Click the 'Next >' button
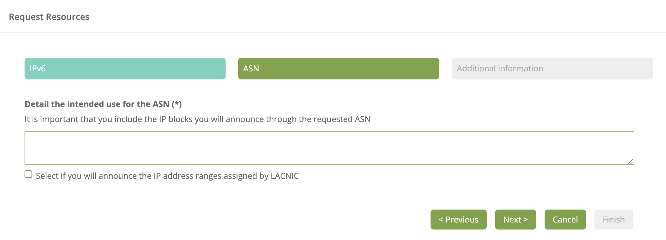Screen dimensions: 666x240 pyautogui.click(x=515, y=219)
